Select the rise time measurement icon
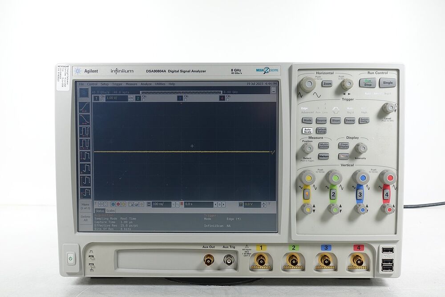Screen dimensions: 445x297 [x=84, y=106]
